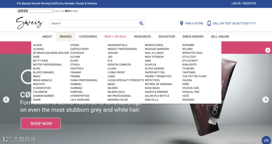Select MILBON GOLD brand
The image size is (272, 144).
pos(116,92)
